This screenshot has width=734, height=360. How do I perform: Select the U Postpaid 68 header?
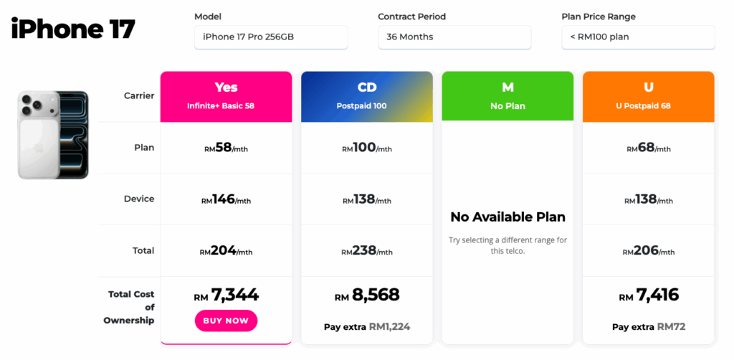[648, 95]
